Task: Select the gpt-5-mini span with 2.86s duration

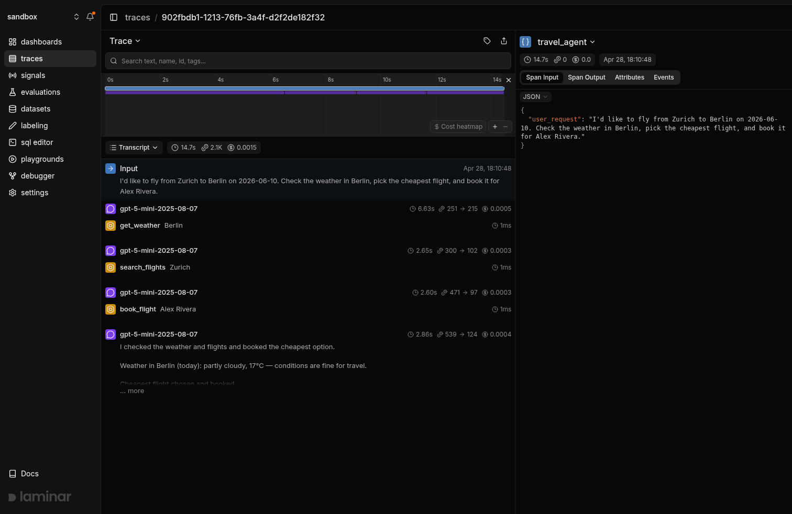Action: pos(308,334)
